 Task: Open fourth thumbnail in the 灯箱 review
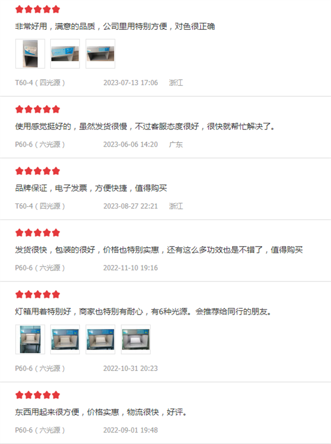click(x=136, y=339)
